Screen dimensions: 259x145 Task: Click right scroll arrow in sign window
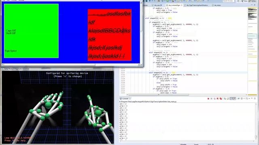tap(139, 65)
